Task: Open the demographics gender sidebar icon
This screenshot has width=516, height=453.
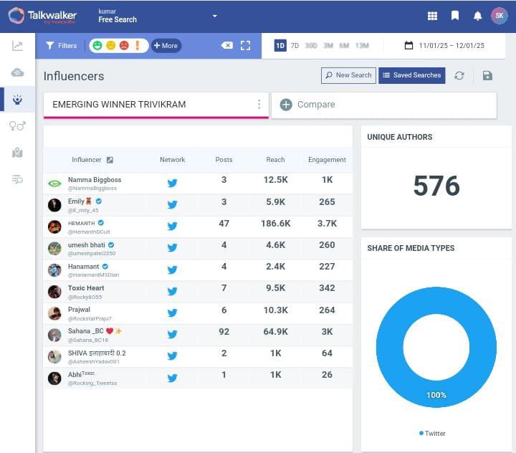Action: coord(17,125)
